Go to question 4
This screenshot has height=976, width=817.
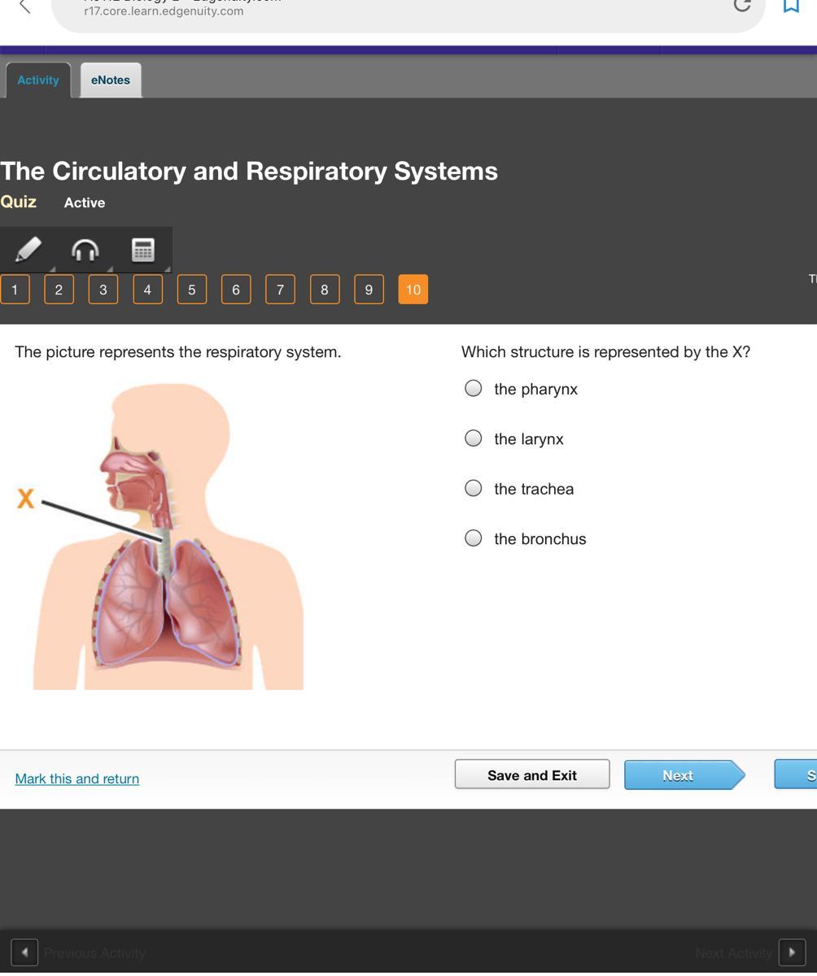click(147, 290)
